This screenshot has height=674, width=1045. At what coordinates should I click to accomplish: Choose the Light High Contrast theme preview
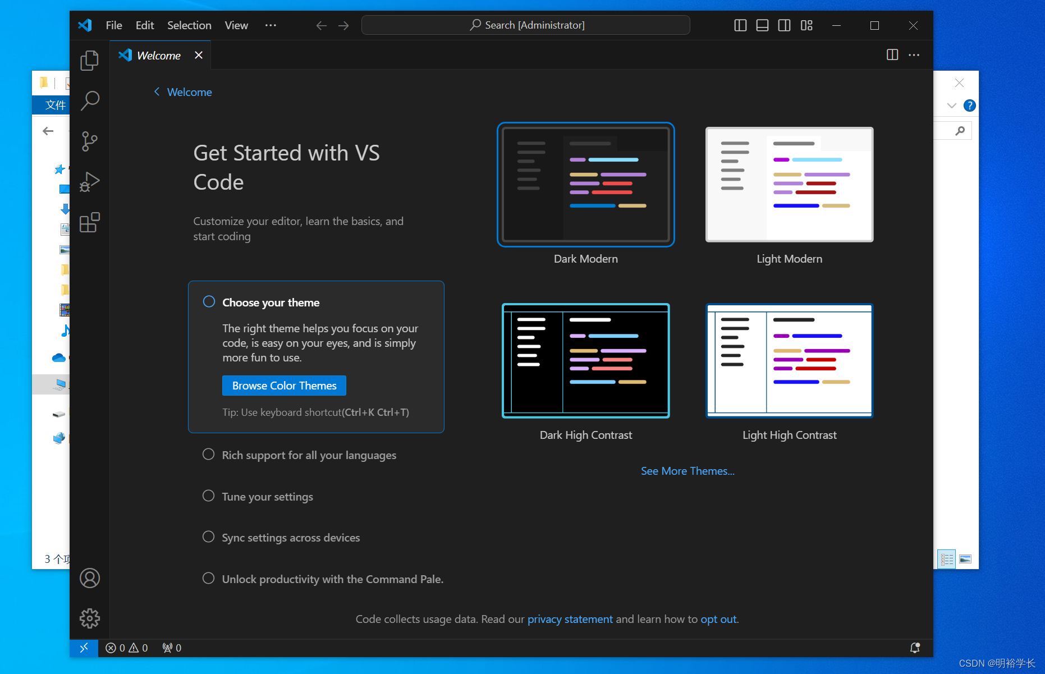(x=789, y=361)
